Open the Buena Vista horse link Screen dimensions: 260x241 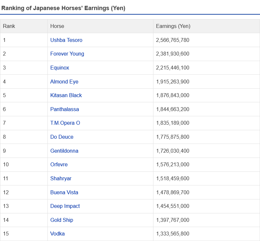point(64,192)
